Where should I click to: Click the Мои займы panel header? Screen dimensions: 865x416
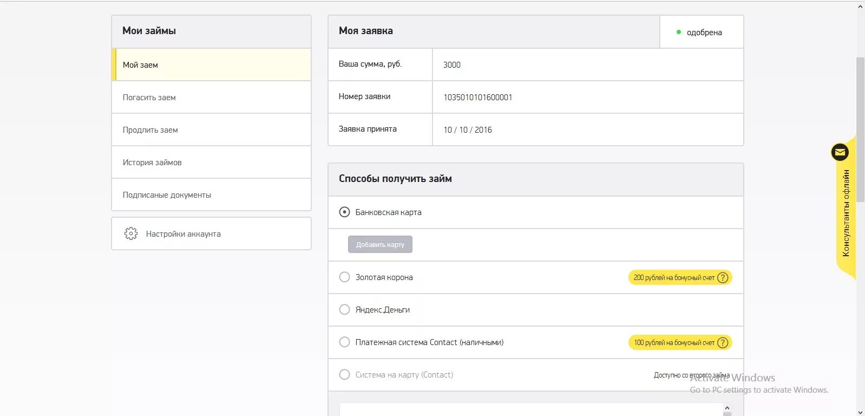pyautogui.click(x=211, y=31)
